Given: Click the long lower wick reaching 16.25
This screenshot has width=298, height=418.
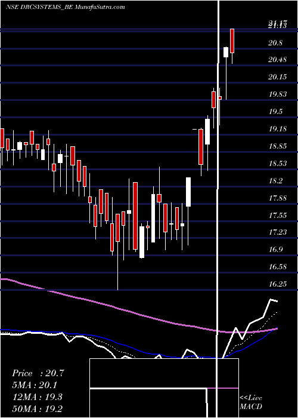Looking at the screenshot, I should (x=117, y=266).
